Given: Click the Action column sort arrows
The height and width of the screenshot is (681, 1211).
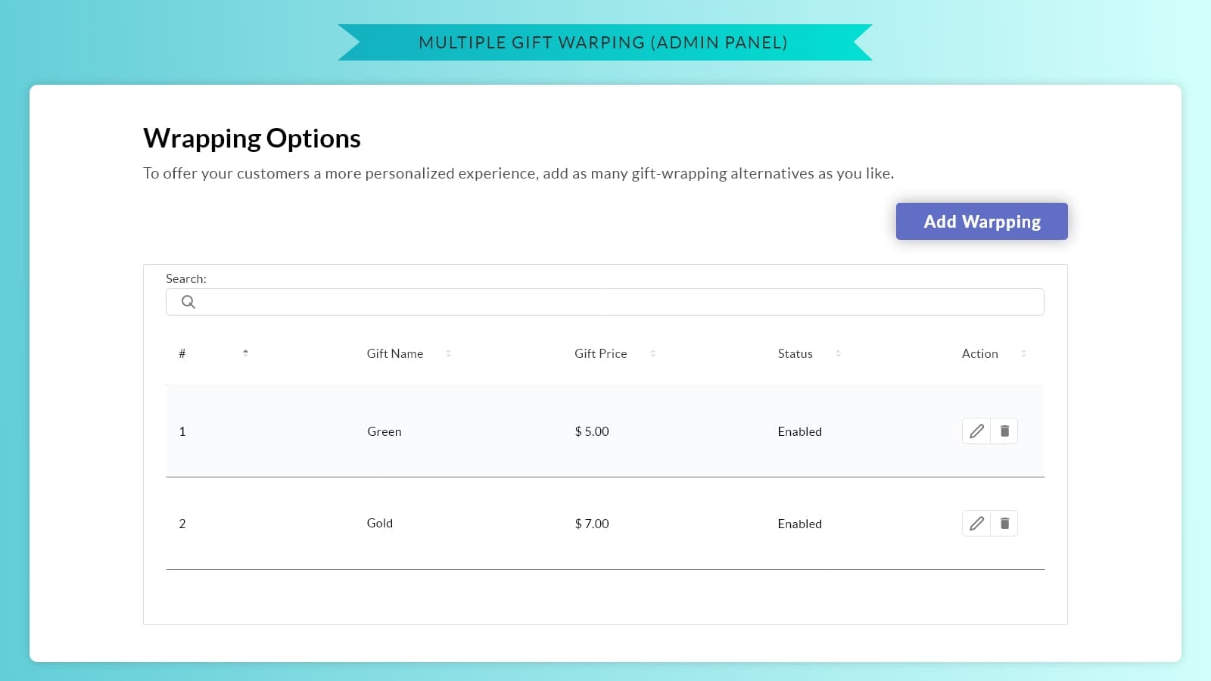Looking at the screenshot, I should [1023, 353].
